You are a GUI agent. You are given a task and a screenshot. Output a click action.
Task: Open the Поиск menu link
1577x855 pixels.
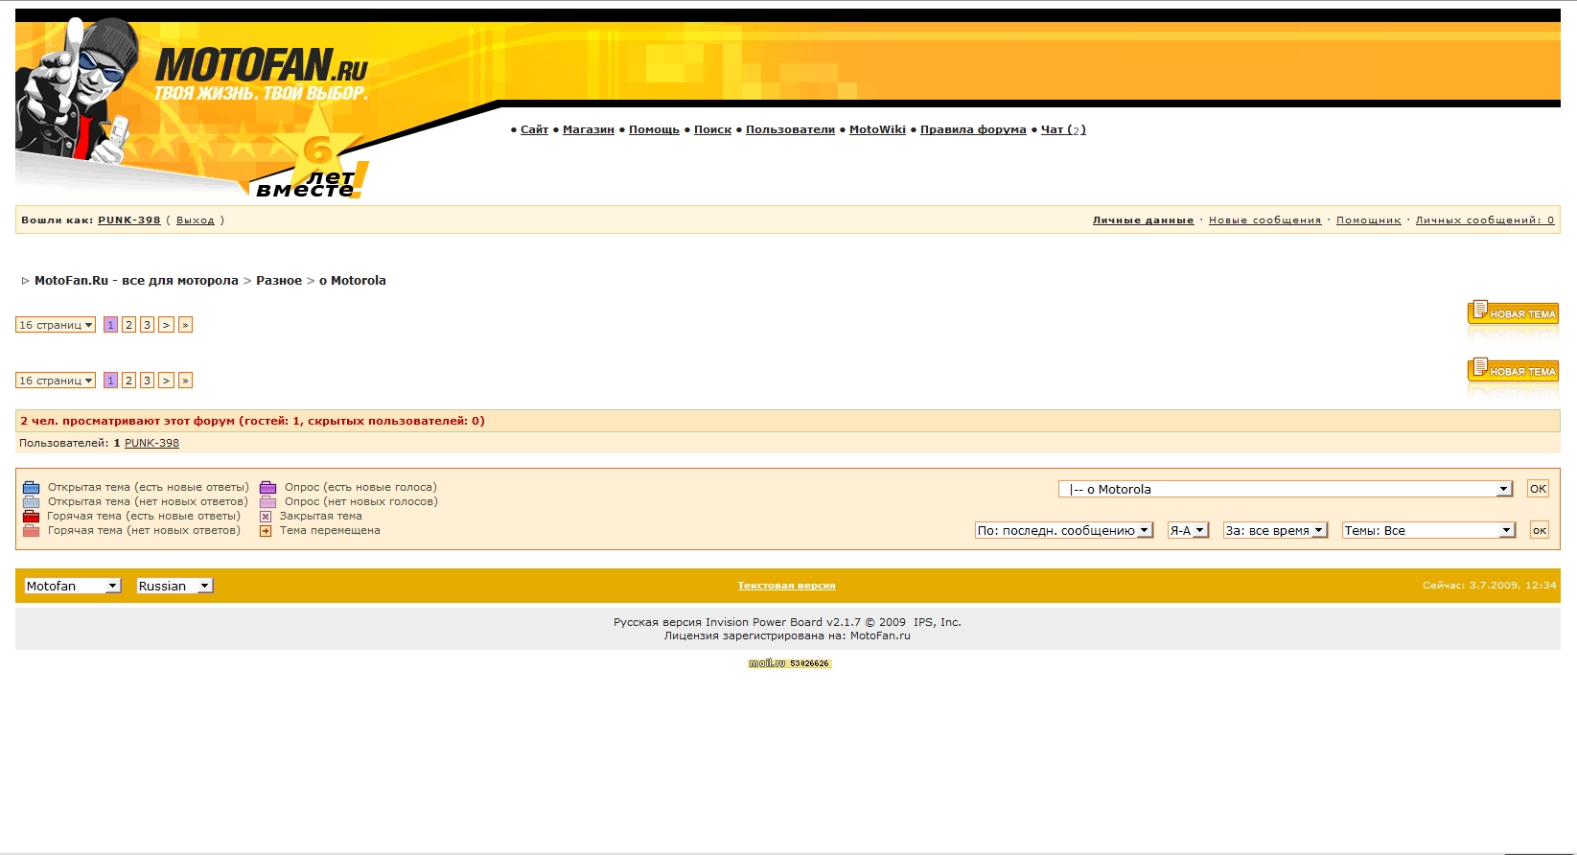[x=712, y=129]
